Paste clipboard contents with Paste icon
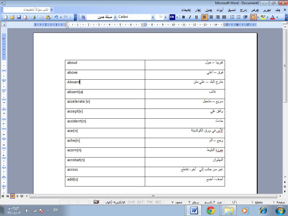Viewport: 288px width, 216px height. point(48,17)
